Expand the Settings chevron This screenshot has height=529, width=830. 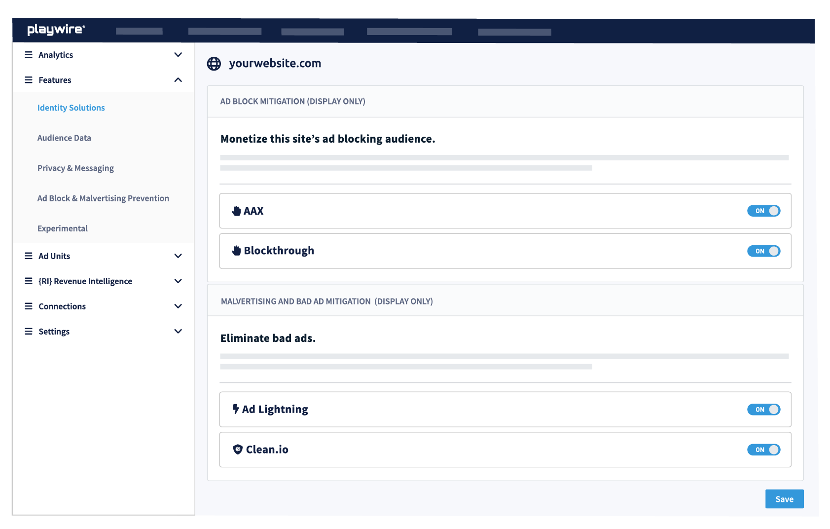coord(178,331)
